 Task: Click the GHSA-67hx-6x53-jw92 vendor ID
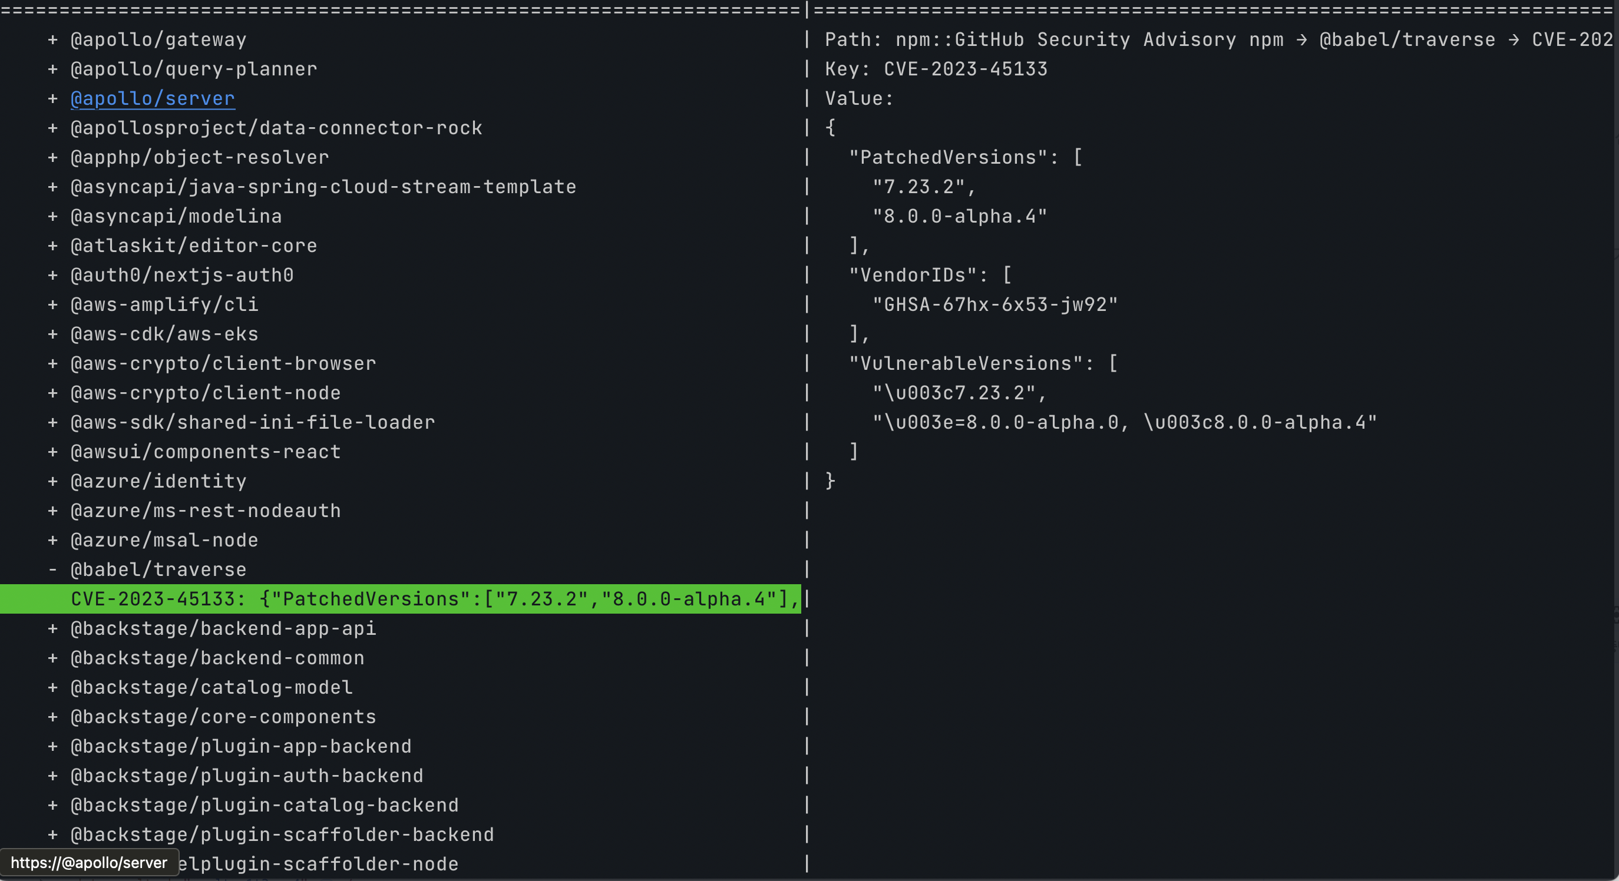995,305
